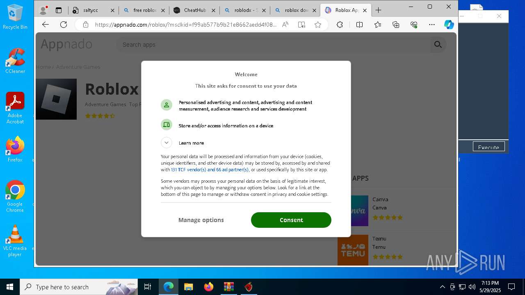Click Execute in the background window
Image resolution: width=525 pixels, height=295 pixels.
pyautogui.click(x=488, y=147)
